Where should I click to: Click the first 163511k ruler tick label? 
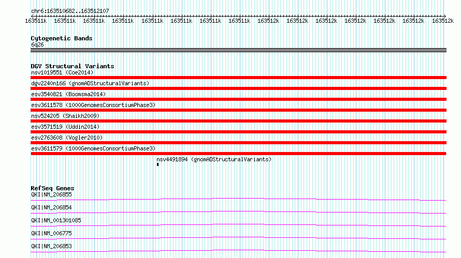(36, 21)
